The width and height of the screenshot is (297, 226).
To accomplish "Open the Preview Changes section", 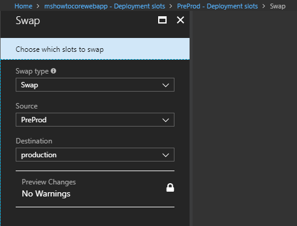I will click(x=95, y=189).
